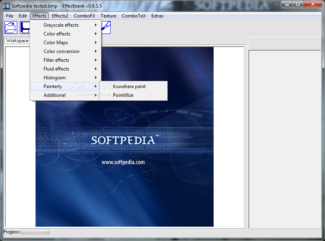This screenshot has height=241, width=325.
Task: Expand the Color conversion submenu
Action: (x=65, y=51)
